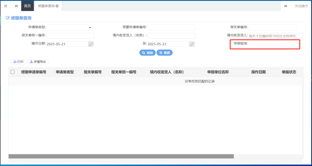Switch to the 首页 tab
The image size is (312, 166).
click(27, 6)
